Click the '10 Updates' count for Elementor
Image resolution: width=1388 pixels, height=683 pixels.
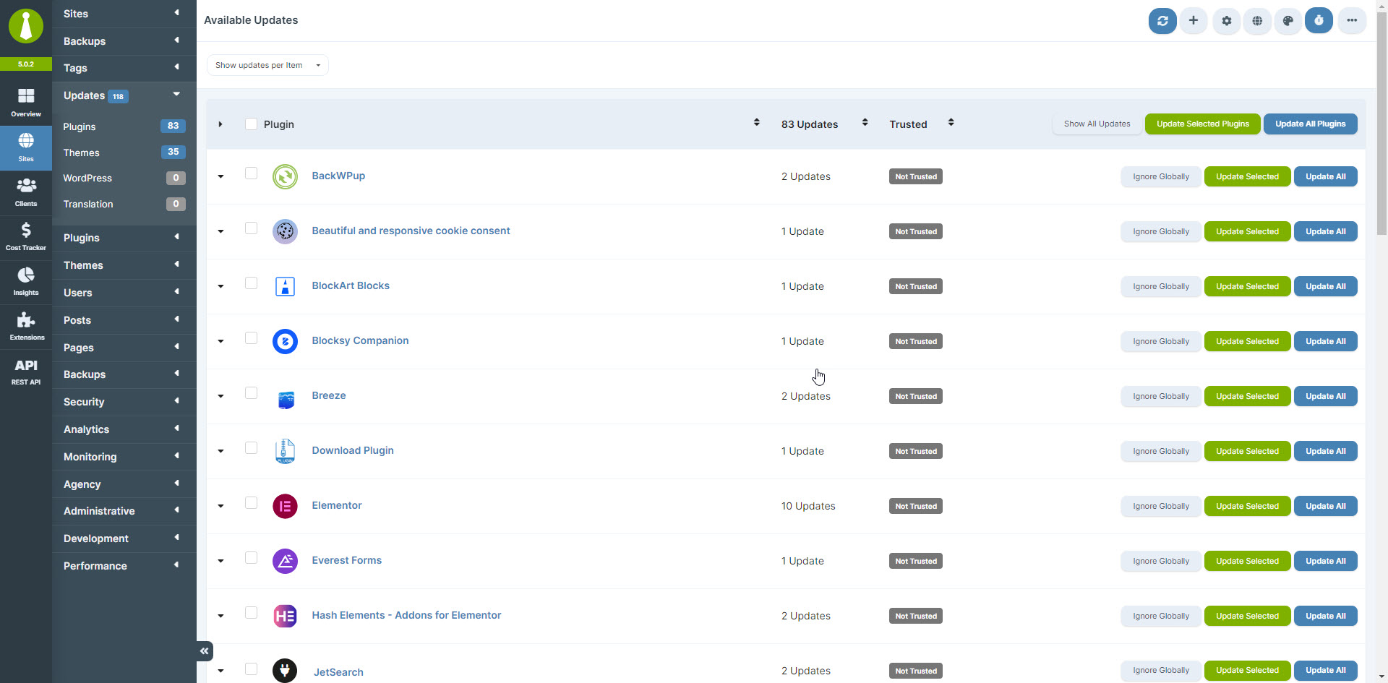click(x=808, y=506)
